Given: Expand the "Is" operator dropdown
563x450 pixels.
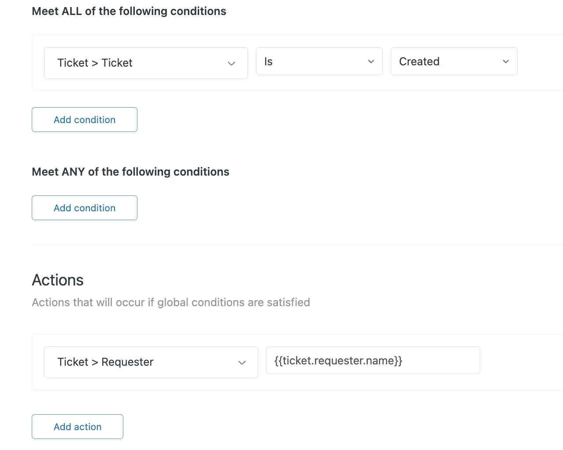Looking at the screenshot, I should (x=319, y=61).
